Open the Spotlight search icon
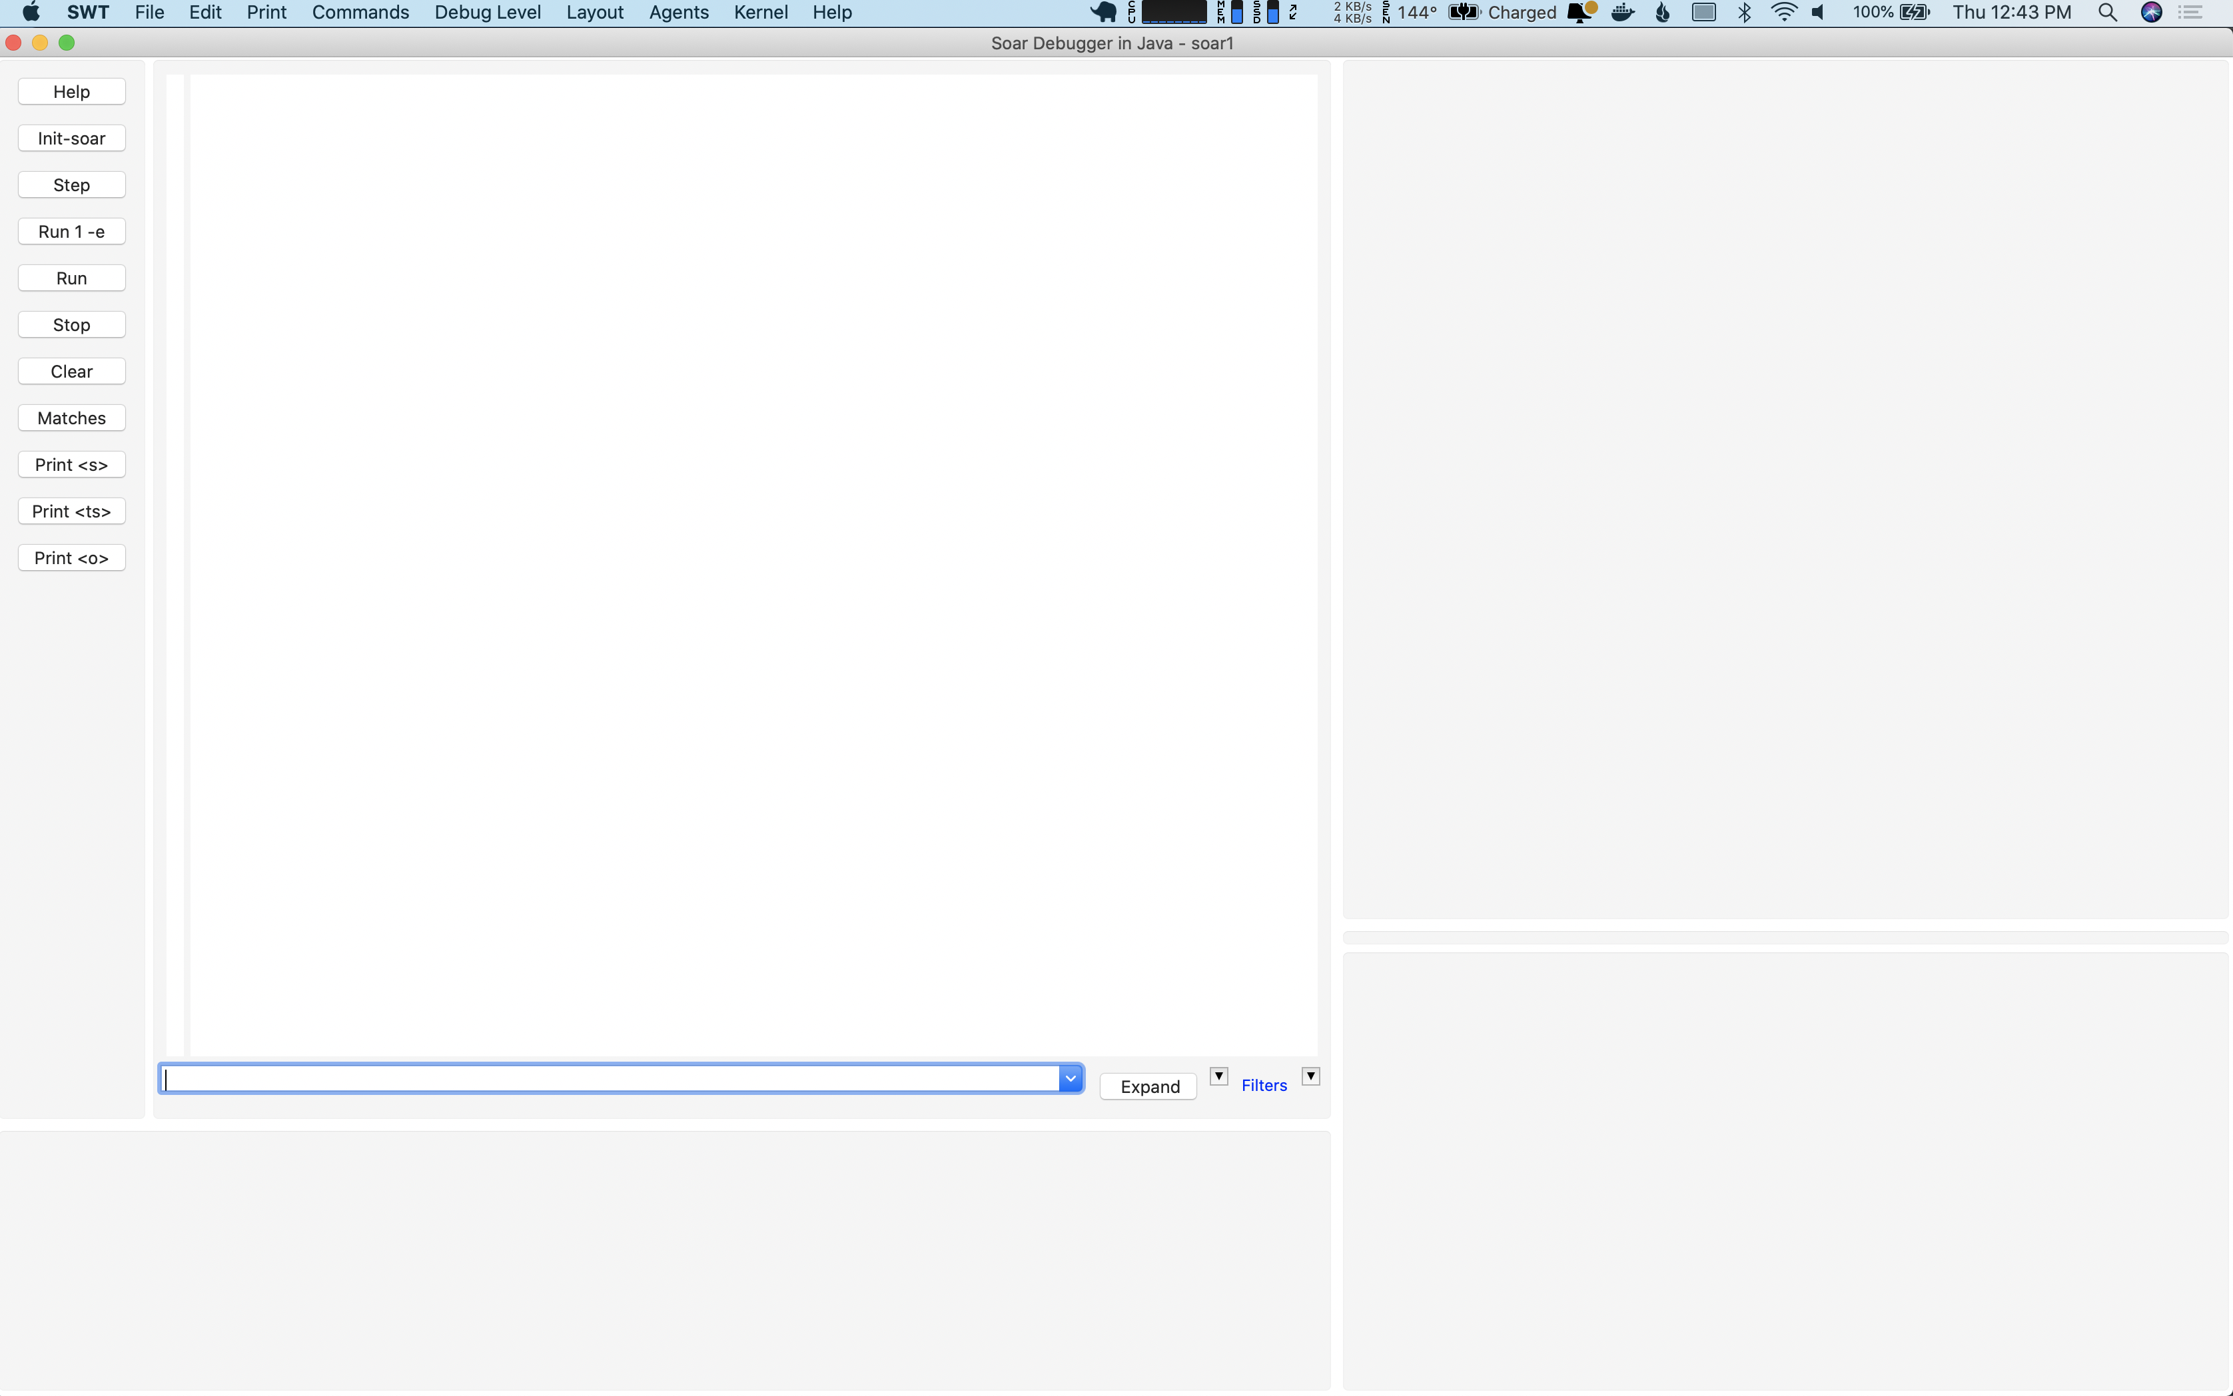The height and width of the screenshot is (1396, 2233). click(2106, 12)
